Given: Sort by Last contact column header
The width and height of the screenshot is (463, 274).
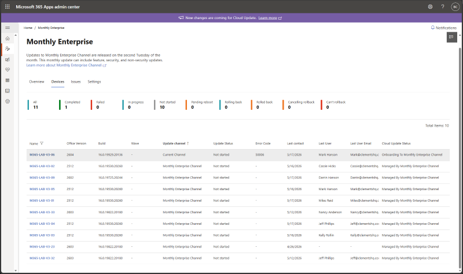Looking at the screenshot, I should (x=295, y=143).
